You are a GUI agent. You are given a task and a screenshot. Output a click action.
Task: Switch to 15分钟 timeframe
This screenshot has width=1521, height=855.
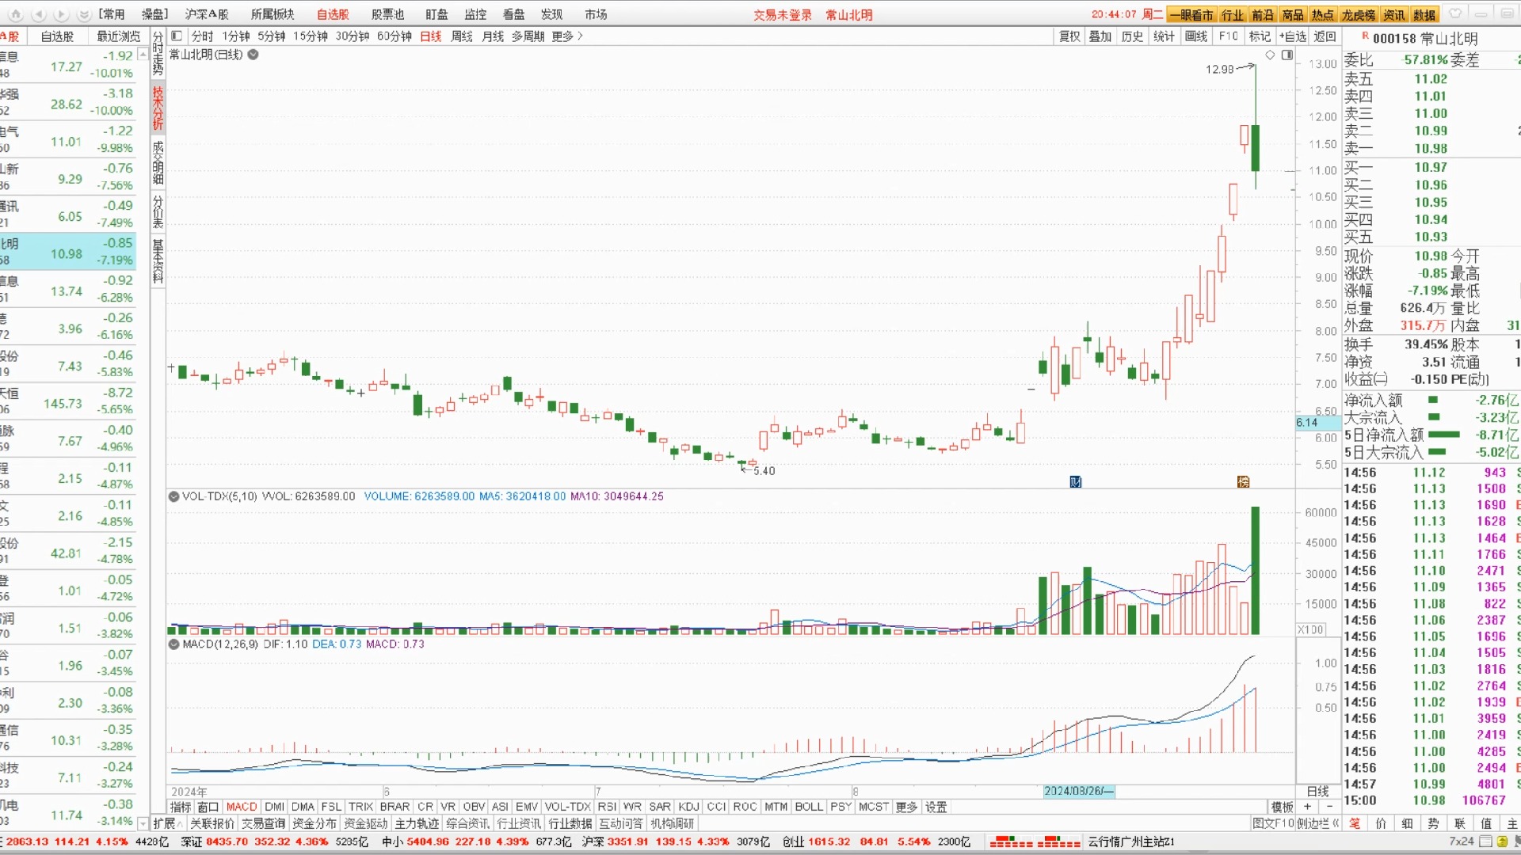311,36
